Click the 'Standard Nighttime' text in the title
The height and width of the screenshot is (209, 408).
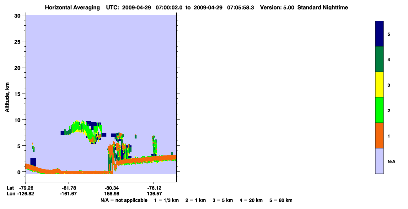coord(323,8)
